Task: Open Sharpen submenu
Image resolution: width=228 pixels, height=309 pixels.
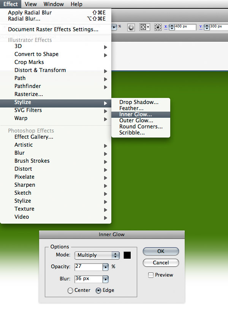Action: click(x=55, y=185)
